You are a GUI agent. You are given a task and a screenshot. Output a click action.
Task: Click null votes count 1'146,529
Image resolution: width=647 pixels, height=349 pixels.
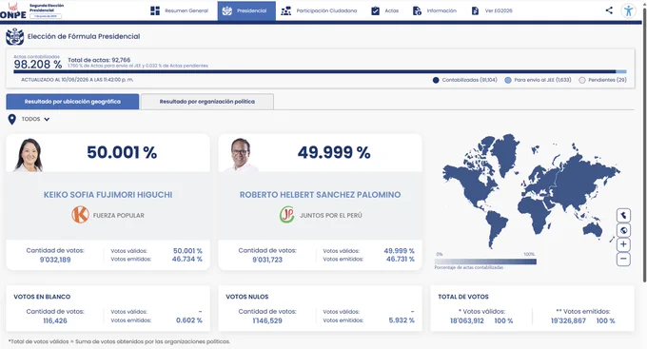pyautogui.click(x=267, y=320)
